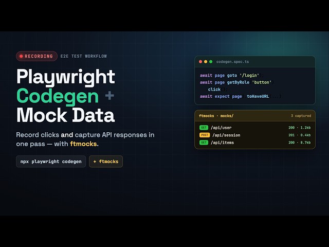Select the /api/items row path
329x247 pixels.
(222, 143)
